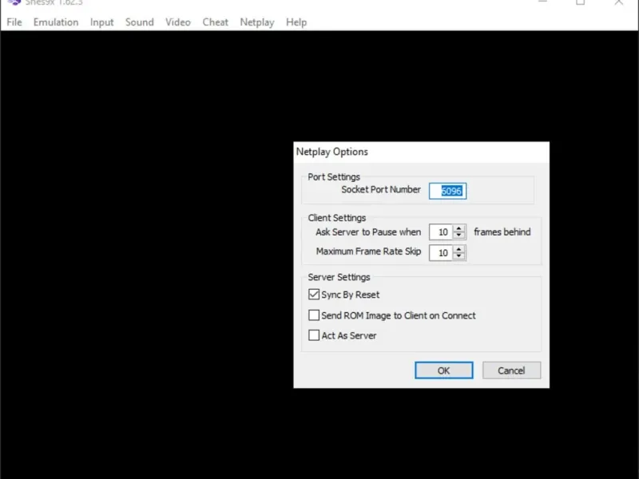Open the Emulation menu
The height and width of the screenshot is (479, 639).
(x=56, y=22)
